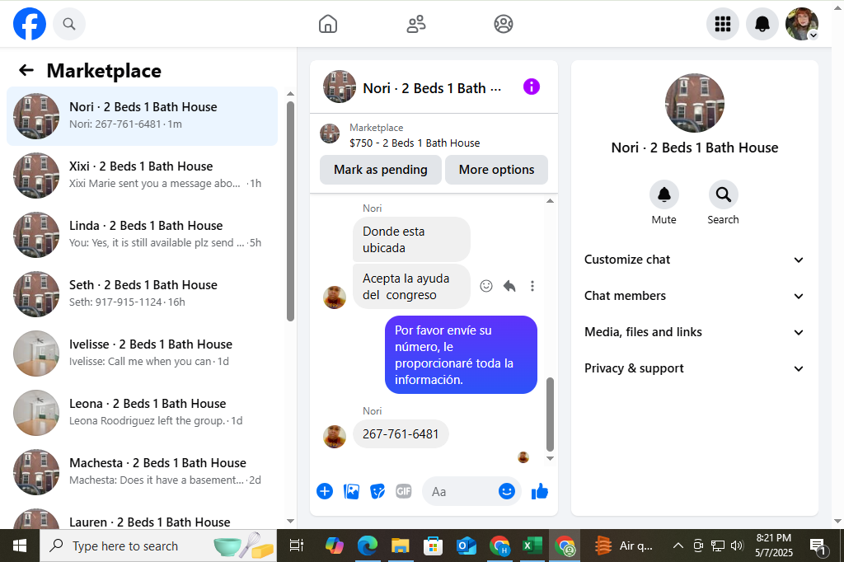The width and height of the screenshot is (844, 562).
Task: Open volume speaker tray icon
Action: tap(737, 546)
